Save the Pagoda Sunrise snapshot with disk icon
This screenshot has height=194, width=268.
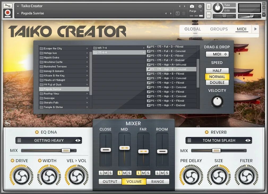coord(178,13)
